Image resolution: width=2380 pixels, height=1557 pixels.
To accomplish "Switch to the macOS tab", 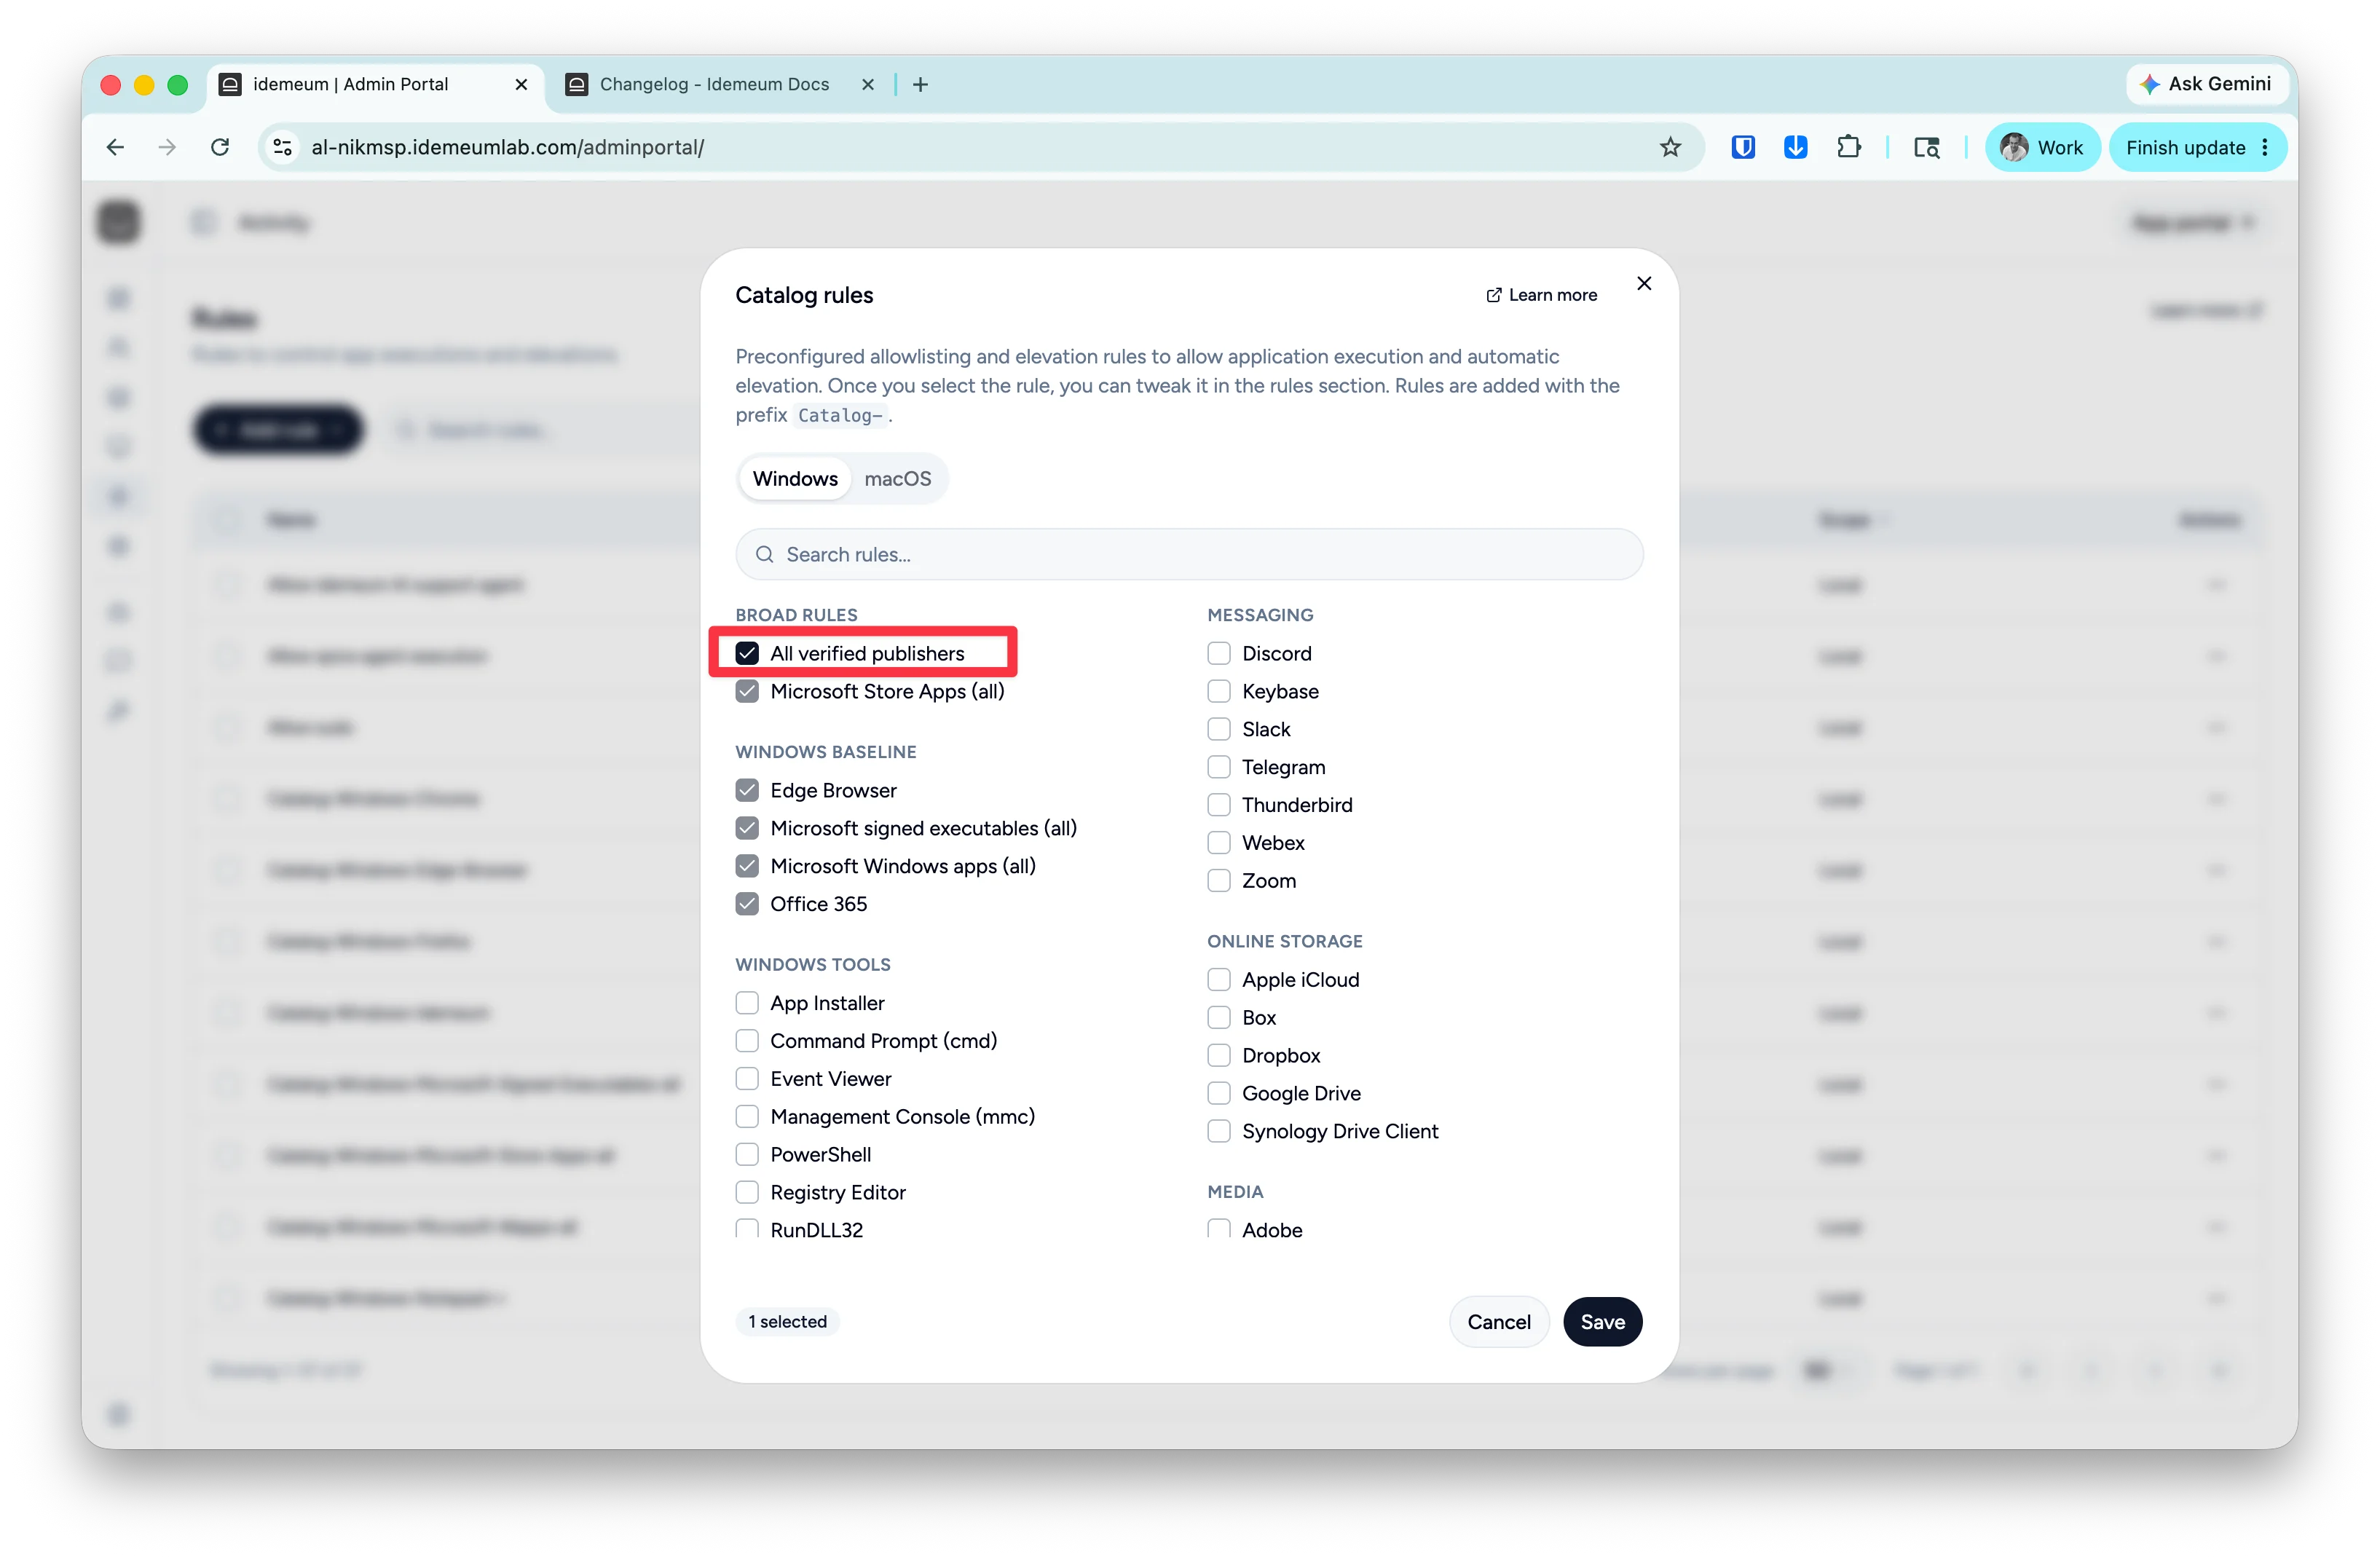I will coord(897,478).
